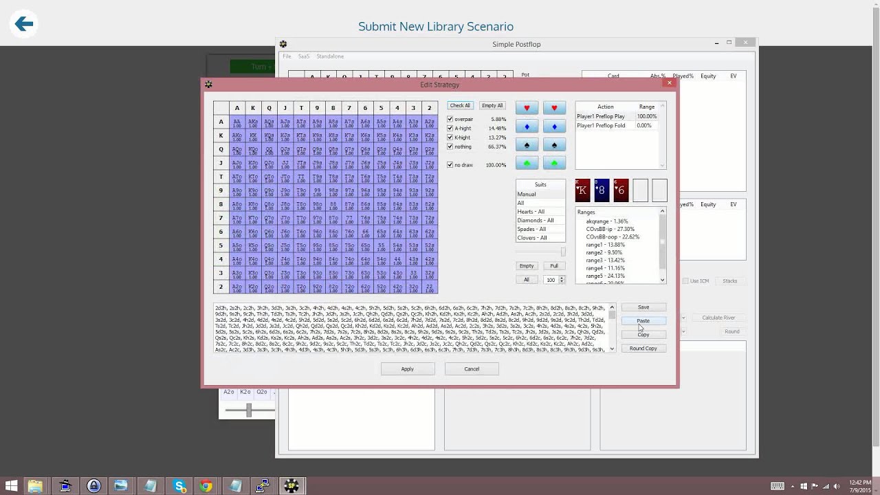Increase the 100 weight spinner value
880x495 pixels.
(562, 278)
